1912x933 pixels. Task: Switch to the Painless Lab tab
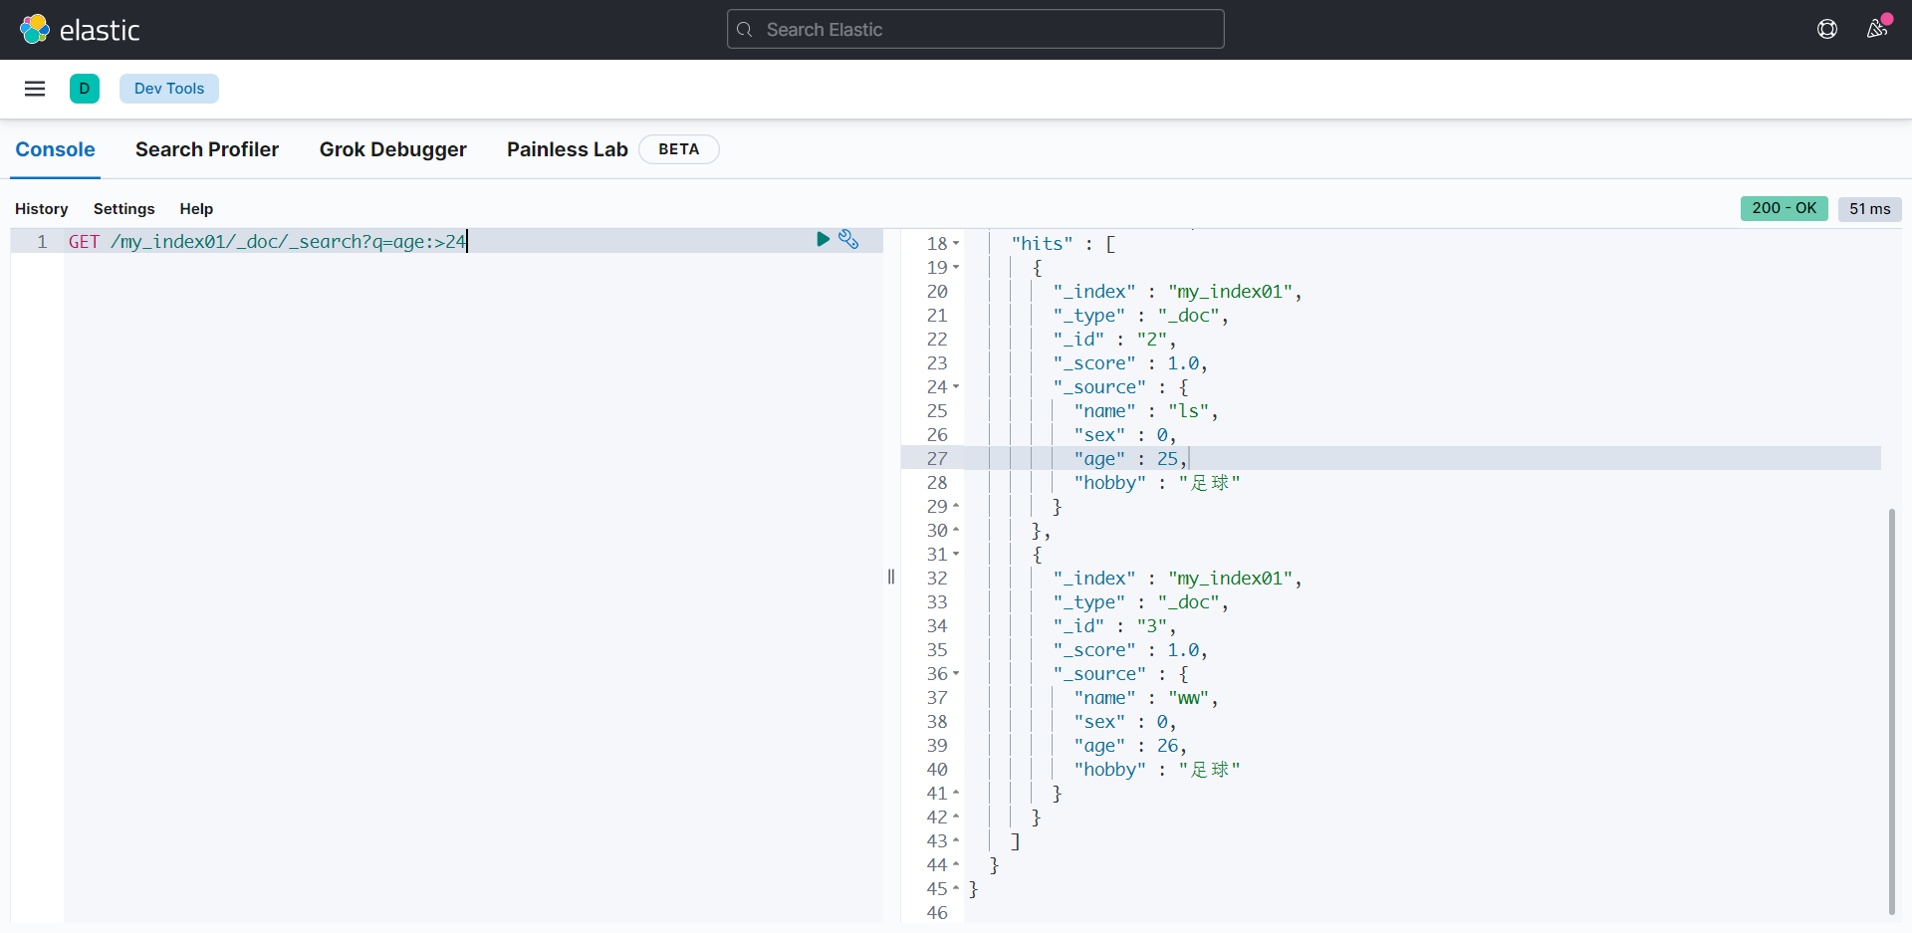pos(568,149)
